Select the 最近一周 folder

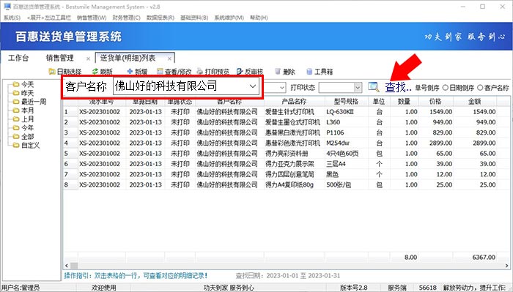29,102
